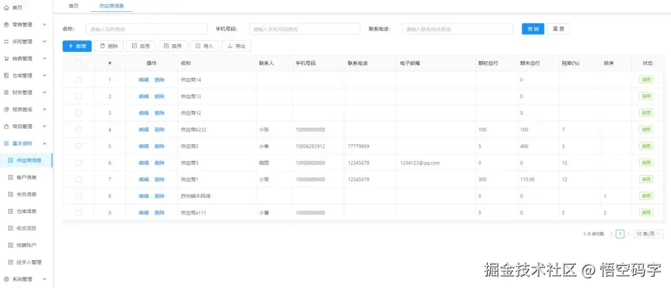
Task: Click the 启用 status tag for 供应商3
Action: coord(646,163)
